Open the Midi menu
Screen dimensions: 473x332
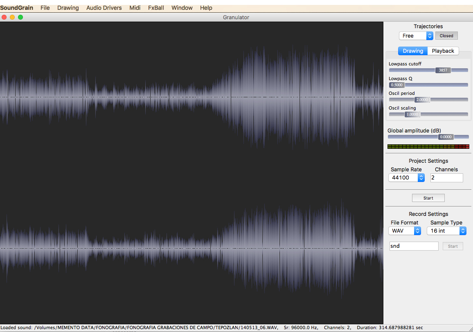135,8
